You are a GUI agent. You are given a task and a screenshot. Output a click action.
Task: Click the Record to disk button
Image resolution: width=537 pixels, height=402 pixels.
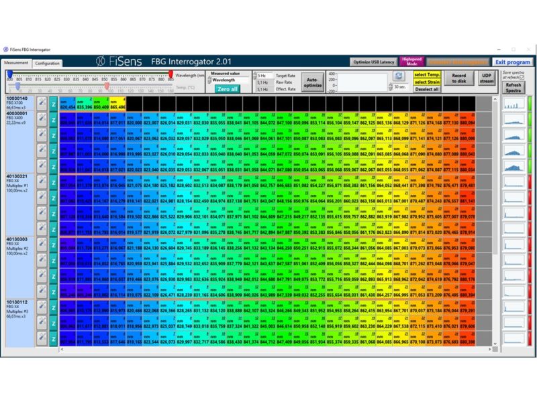point(460,76)
